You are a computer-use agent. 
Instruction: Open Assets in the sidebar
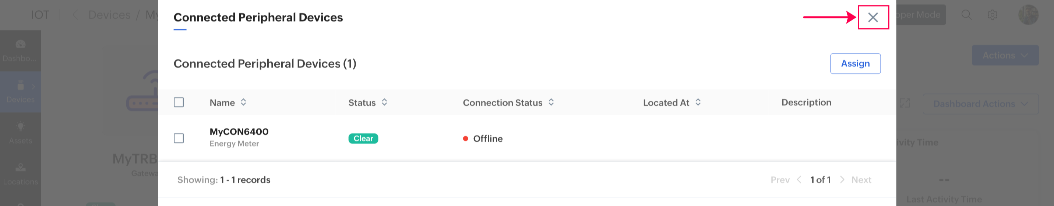tap(21, 133)
